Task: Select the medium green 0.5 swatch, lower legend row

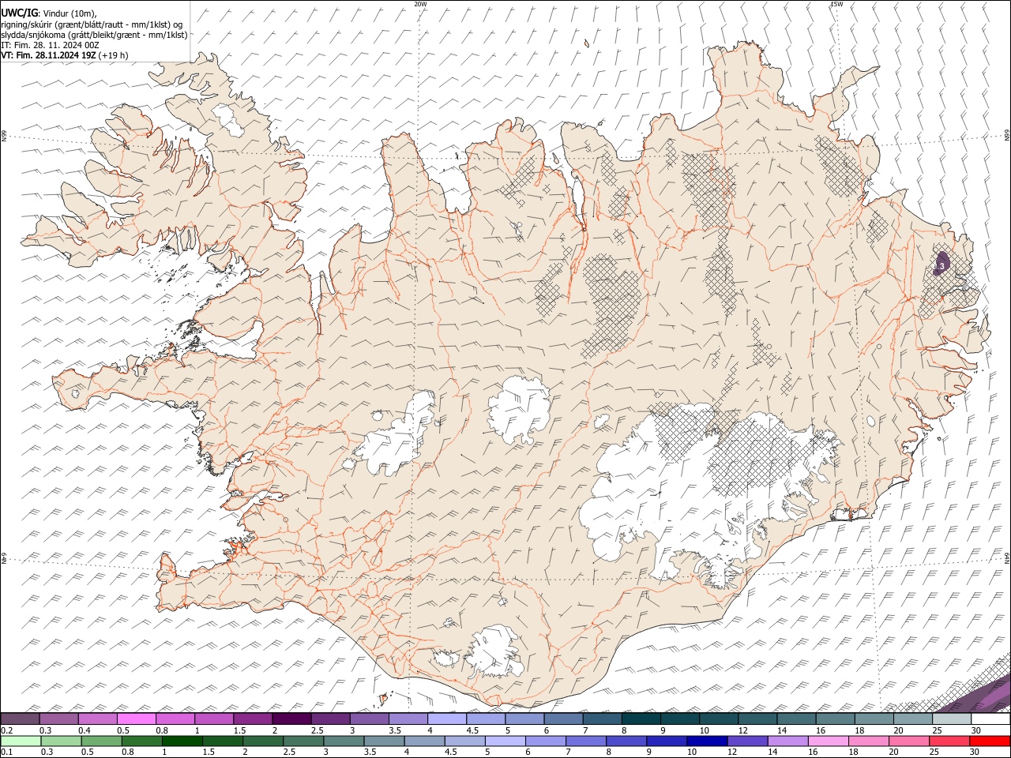Action: point(101,741)
